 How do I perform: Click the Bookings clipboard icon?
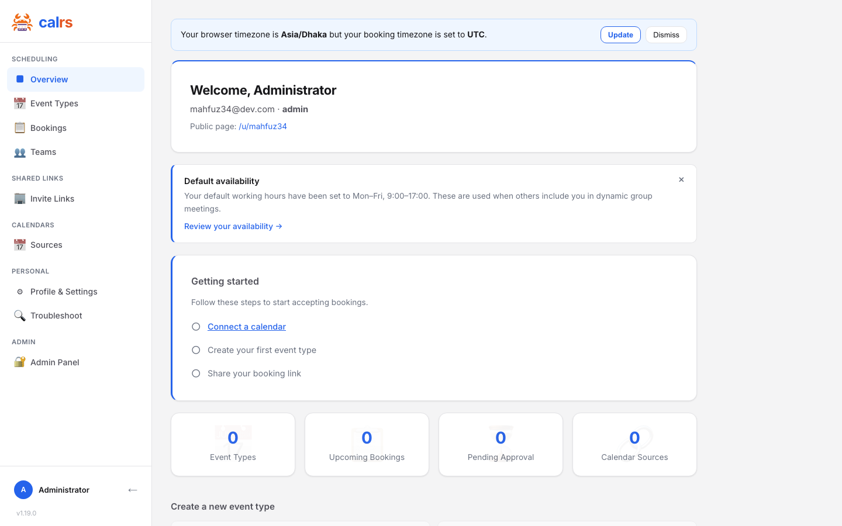tap(20, 127)
